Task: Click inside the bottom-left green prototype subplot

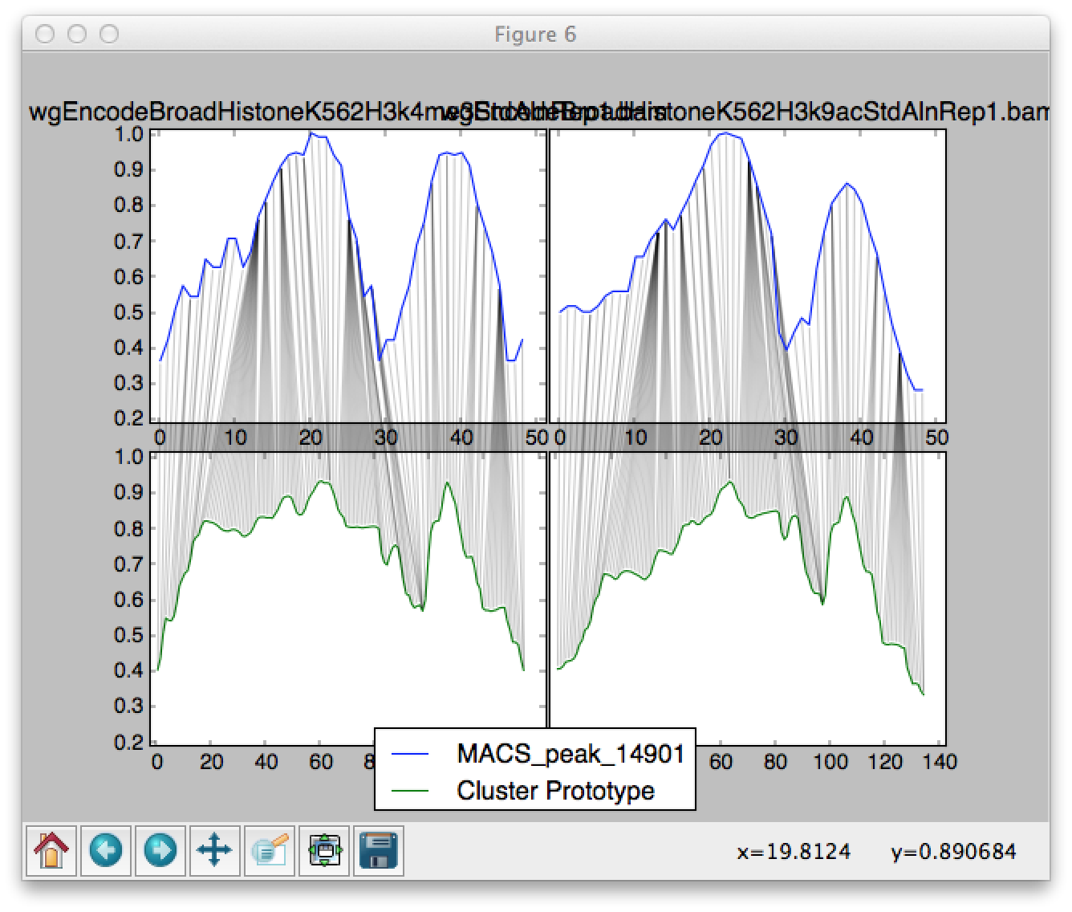Action: click(x=347, y=598)
